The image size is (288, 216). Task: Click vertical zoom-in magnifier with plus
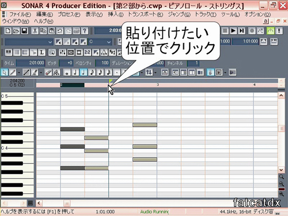[x=281, y=194]
